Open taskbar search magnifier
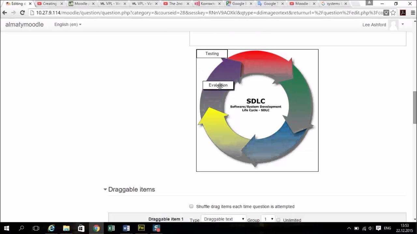The image size is (417, 234). click(x=22, y=228)
